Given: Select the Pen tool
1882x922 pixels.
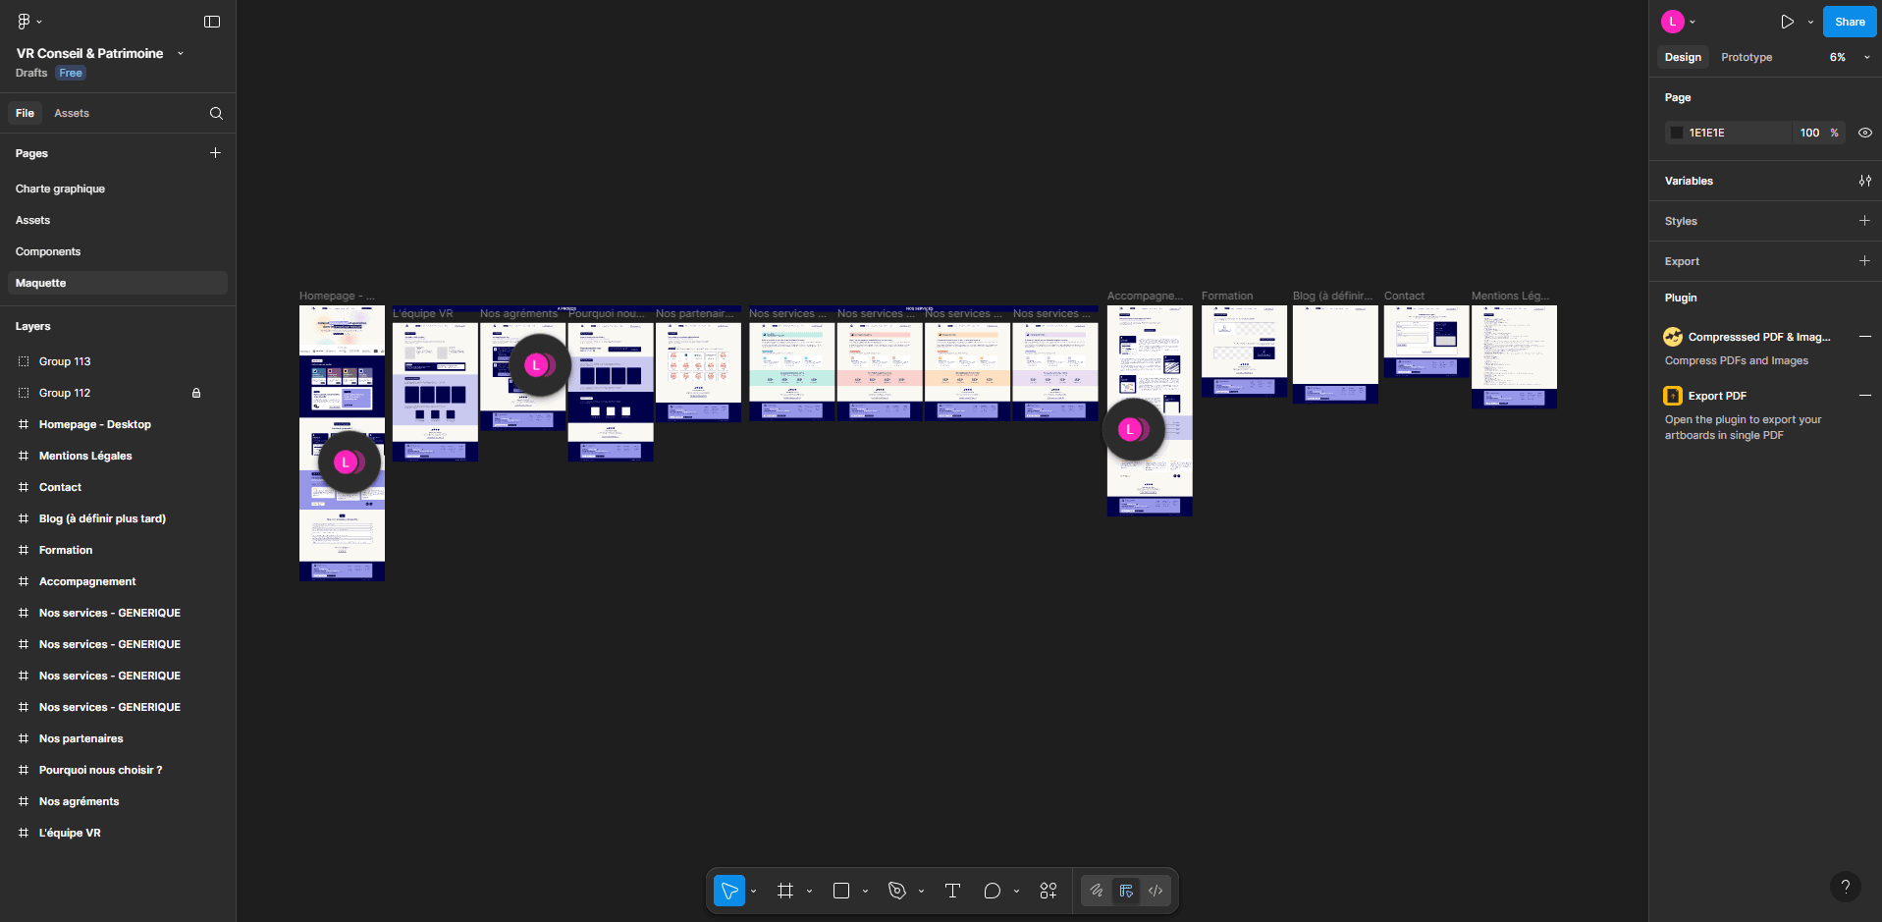Looking at the screenshot, I should (x=896, y=891).
